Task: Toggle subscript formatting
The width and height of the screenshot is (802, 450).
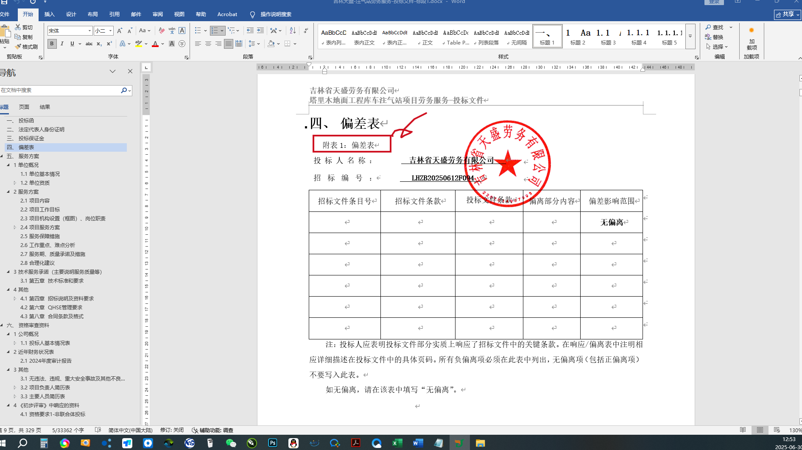Action: 99,44
